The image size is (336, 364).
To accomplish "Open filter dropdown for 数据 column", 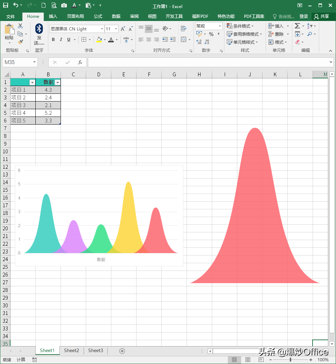I will [x=57, y=82].
